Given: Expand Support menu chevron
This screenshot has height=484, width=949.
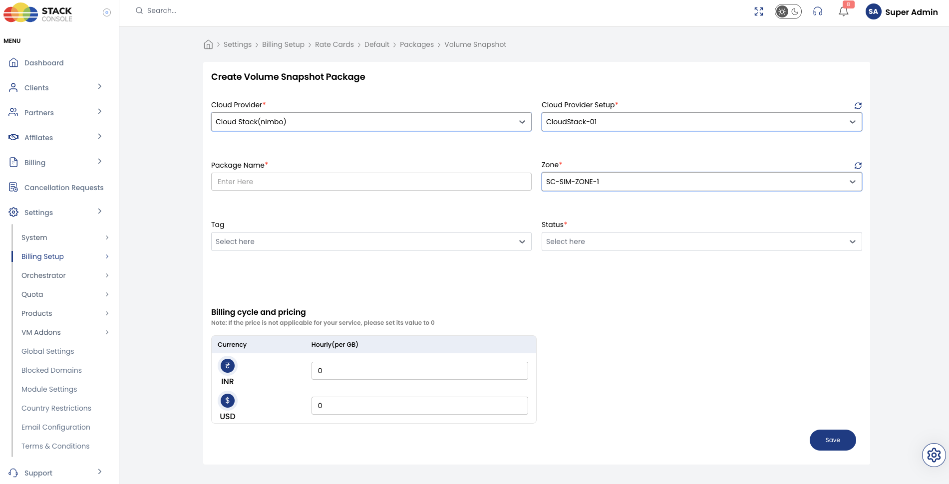Looking at the screenshot, I should pyautogui.click(x=100, y=472).
